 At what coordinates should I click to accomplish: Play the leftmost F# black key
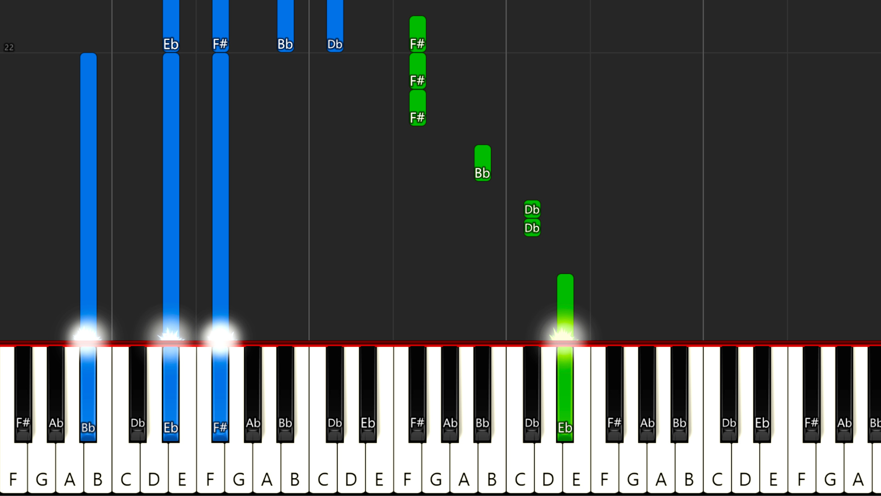click(x=23, y=394)
